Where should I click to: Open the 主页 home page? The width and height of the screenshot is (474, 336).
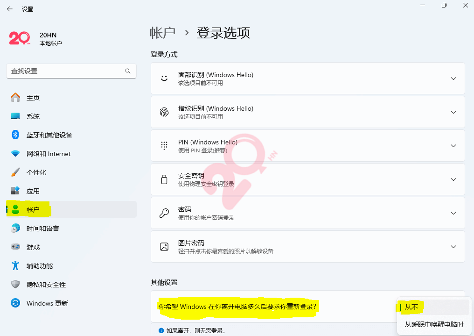point(33,98)
